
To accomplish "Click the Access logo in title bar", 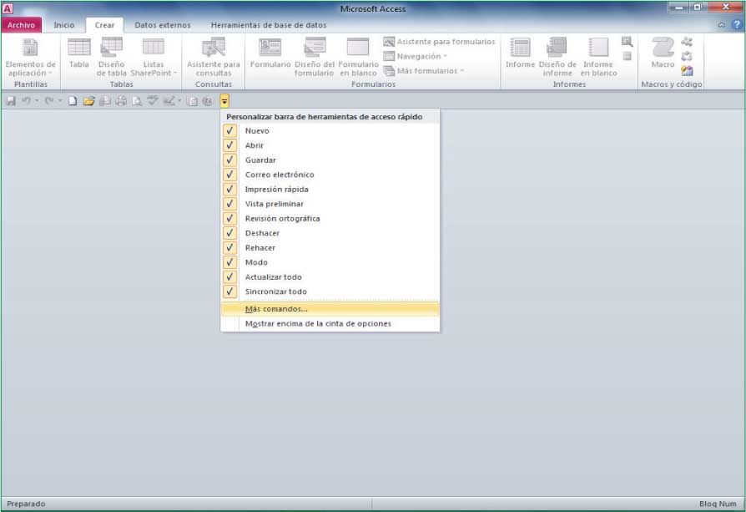I will tap(8, 8).
